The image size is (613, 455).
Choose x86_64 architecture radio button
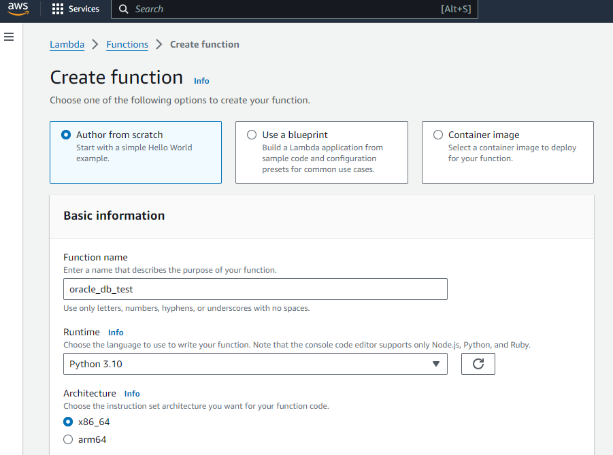coord(68,422)
